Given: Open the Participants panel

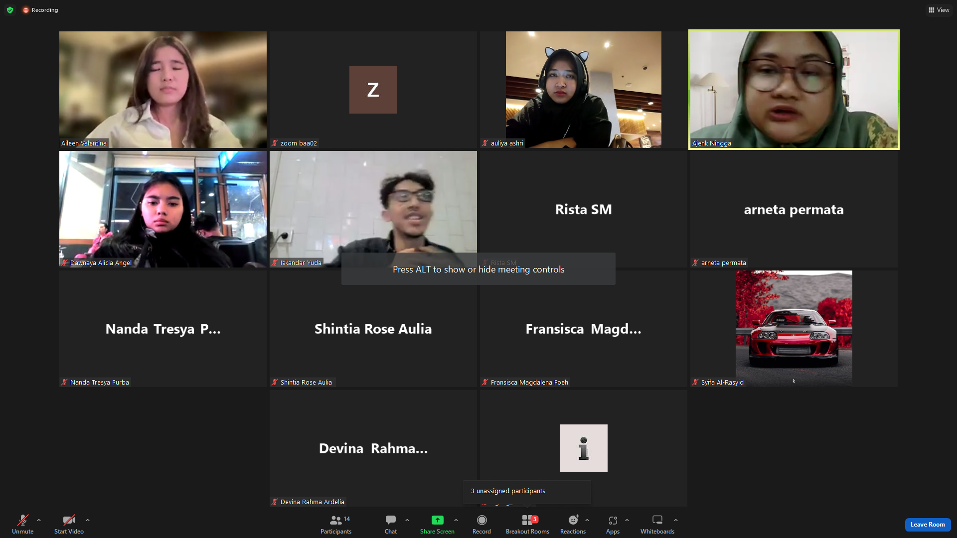Looking at the screenshot, I should [x=336, y=524].
